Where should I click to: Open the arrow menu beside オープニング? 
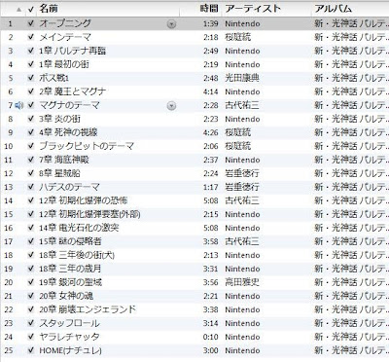click(171, 24)
